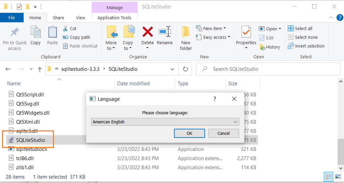
Task: Select Qt5Xml.dll file
Action: pos(28,122)
